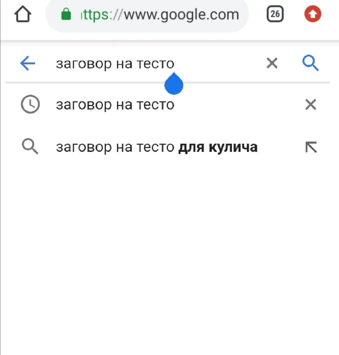Tap the blank area below suggestions

tap(169, 251)
